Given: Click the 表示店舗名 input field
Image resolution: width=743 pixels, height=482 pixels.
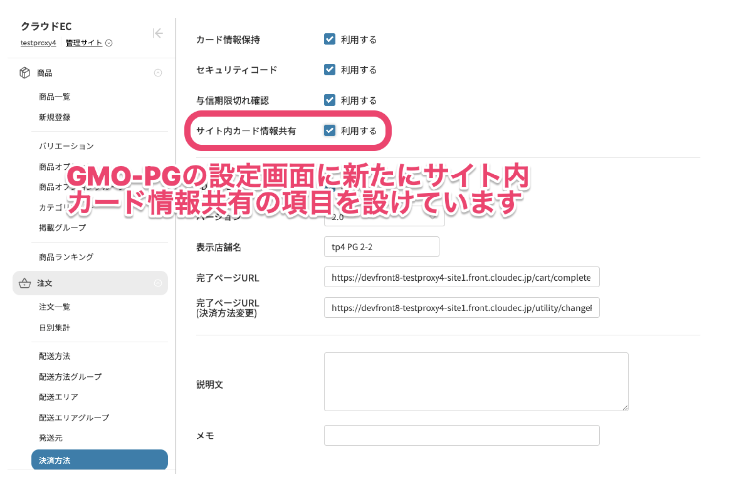Looking at the screenshot, I should pos(381,247).
